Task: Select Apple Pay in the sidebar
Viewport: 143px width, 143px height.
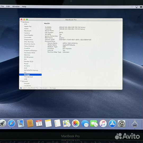Action: pyautogui.click(x=28, y=26)
